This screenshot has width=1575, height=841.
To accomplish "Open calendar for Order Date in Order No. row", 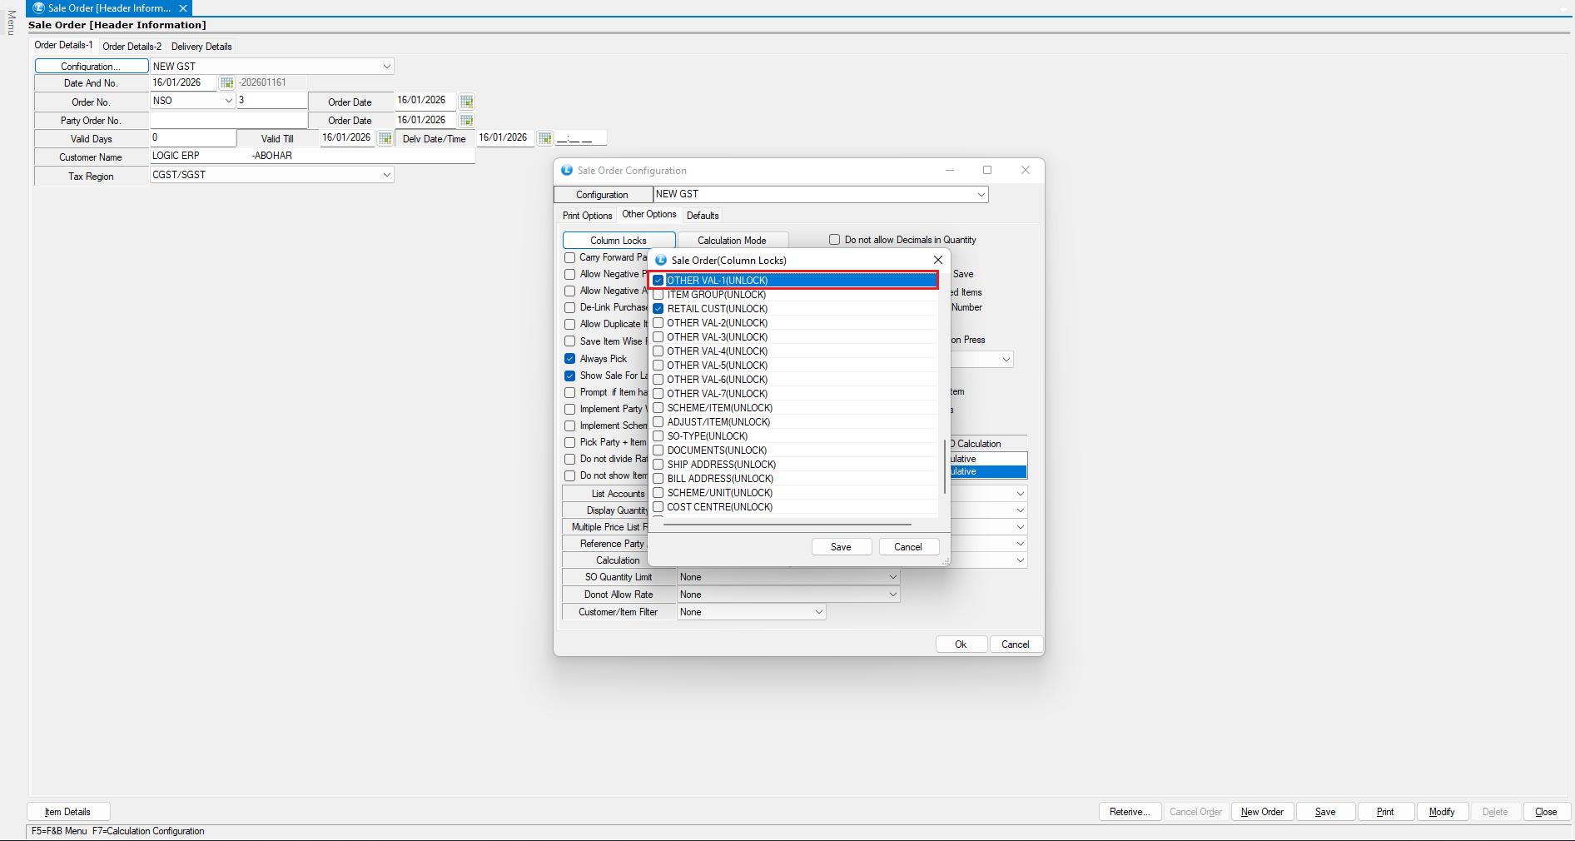I will [x=466, y=102].
